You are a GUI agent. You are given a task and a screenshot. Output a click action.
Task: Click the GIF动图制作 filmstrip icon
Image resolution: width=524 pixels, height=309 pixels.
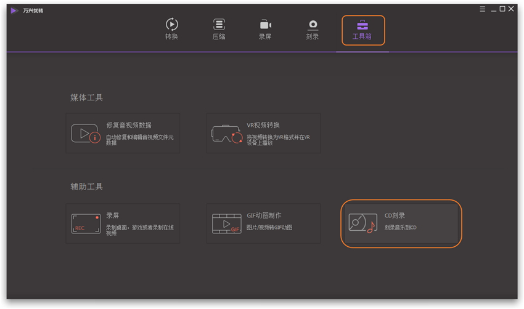tap(227, 223)
